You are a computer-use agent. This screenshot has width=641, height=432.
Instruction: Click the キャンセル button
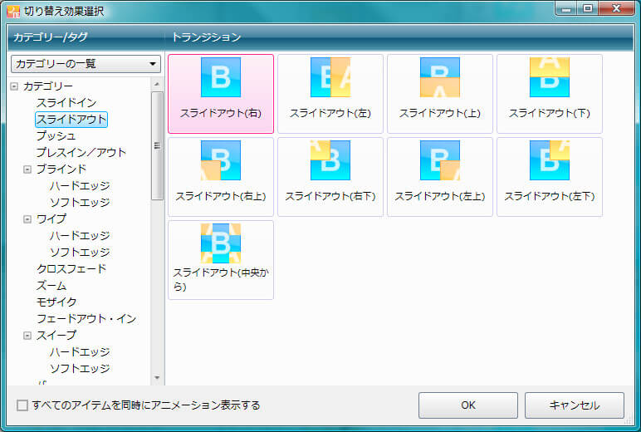pyautogui.click(x=574, y=405)
